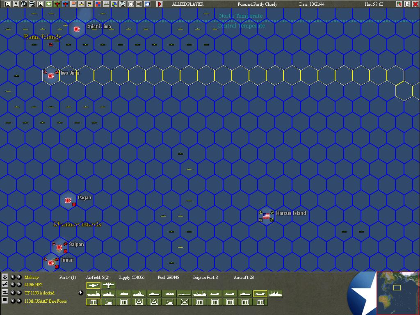Viewport: 420px width, 315px height.
Task: Go to next base with Midway right arrow
Action: (19, 277)
